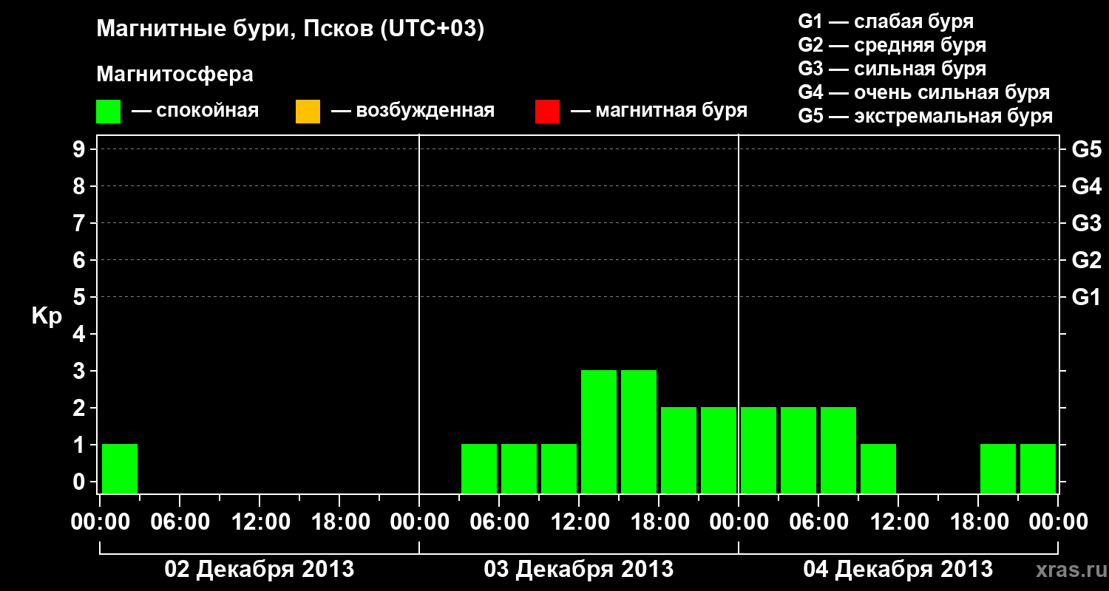Click the "G4 — очень сильная буря" line
Screen dimensions: 1109x591
923,92
